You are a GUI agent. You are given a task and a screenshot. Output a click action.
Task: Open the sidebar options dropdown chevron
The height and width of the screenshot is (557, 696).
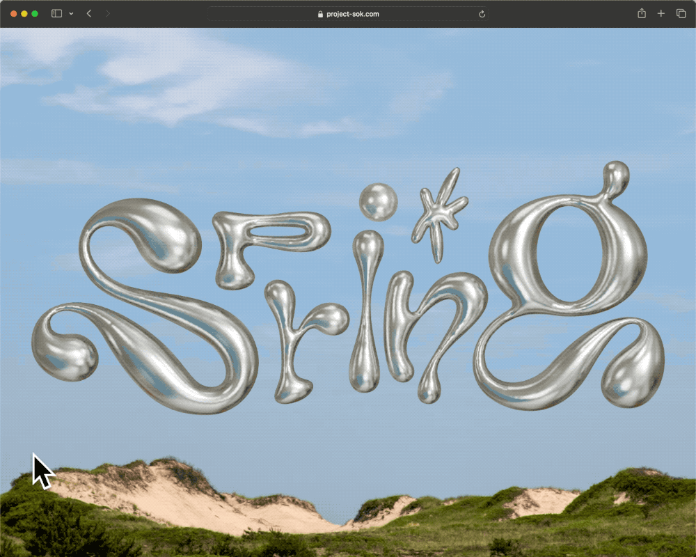71,14
